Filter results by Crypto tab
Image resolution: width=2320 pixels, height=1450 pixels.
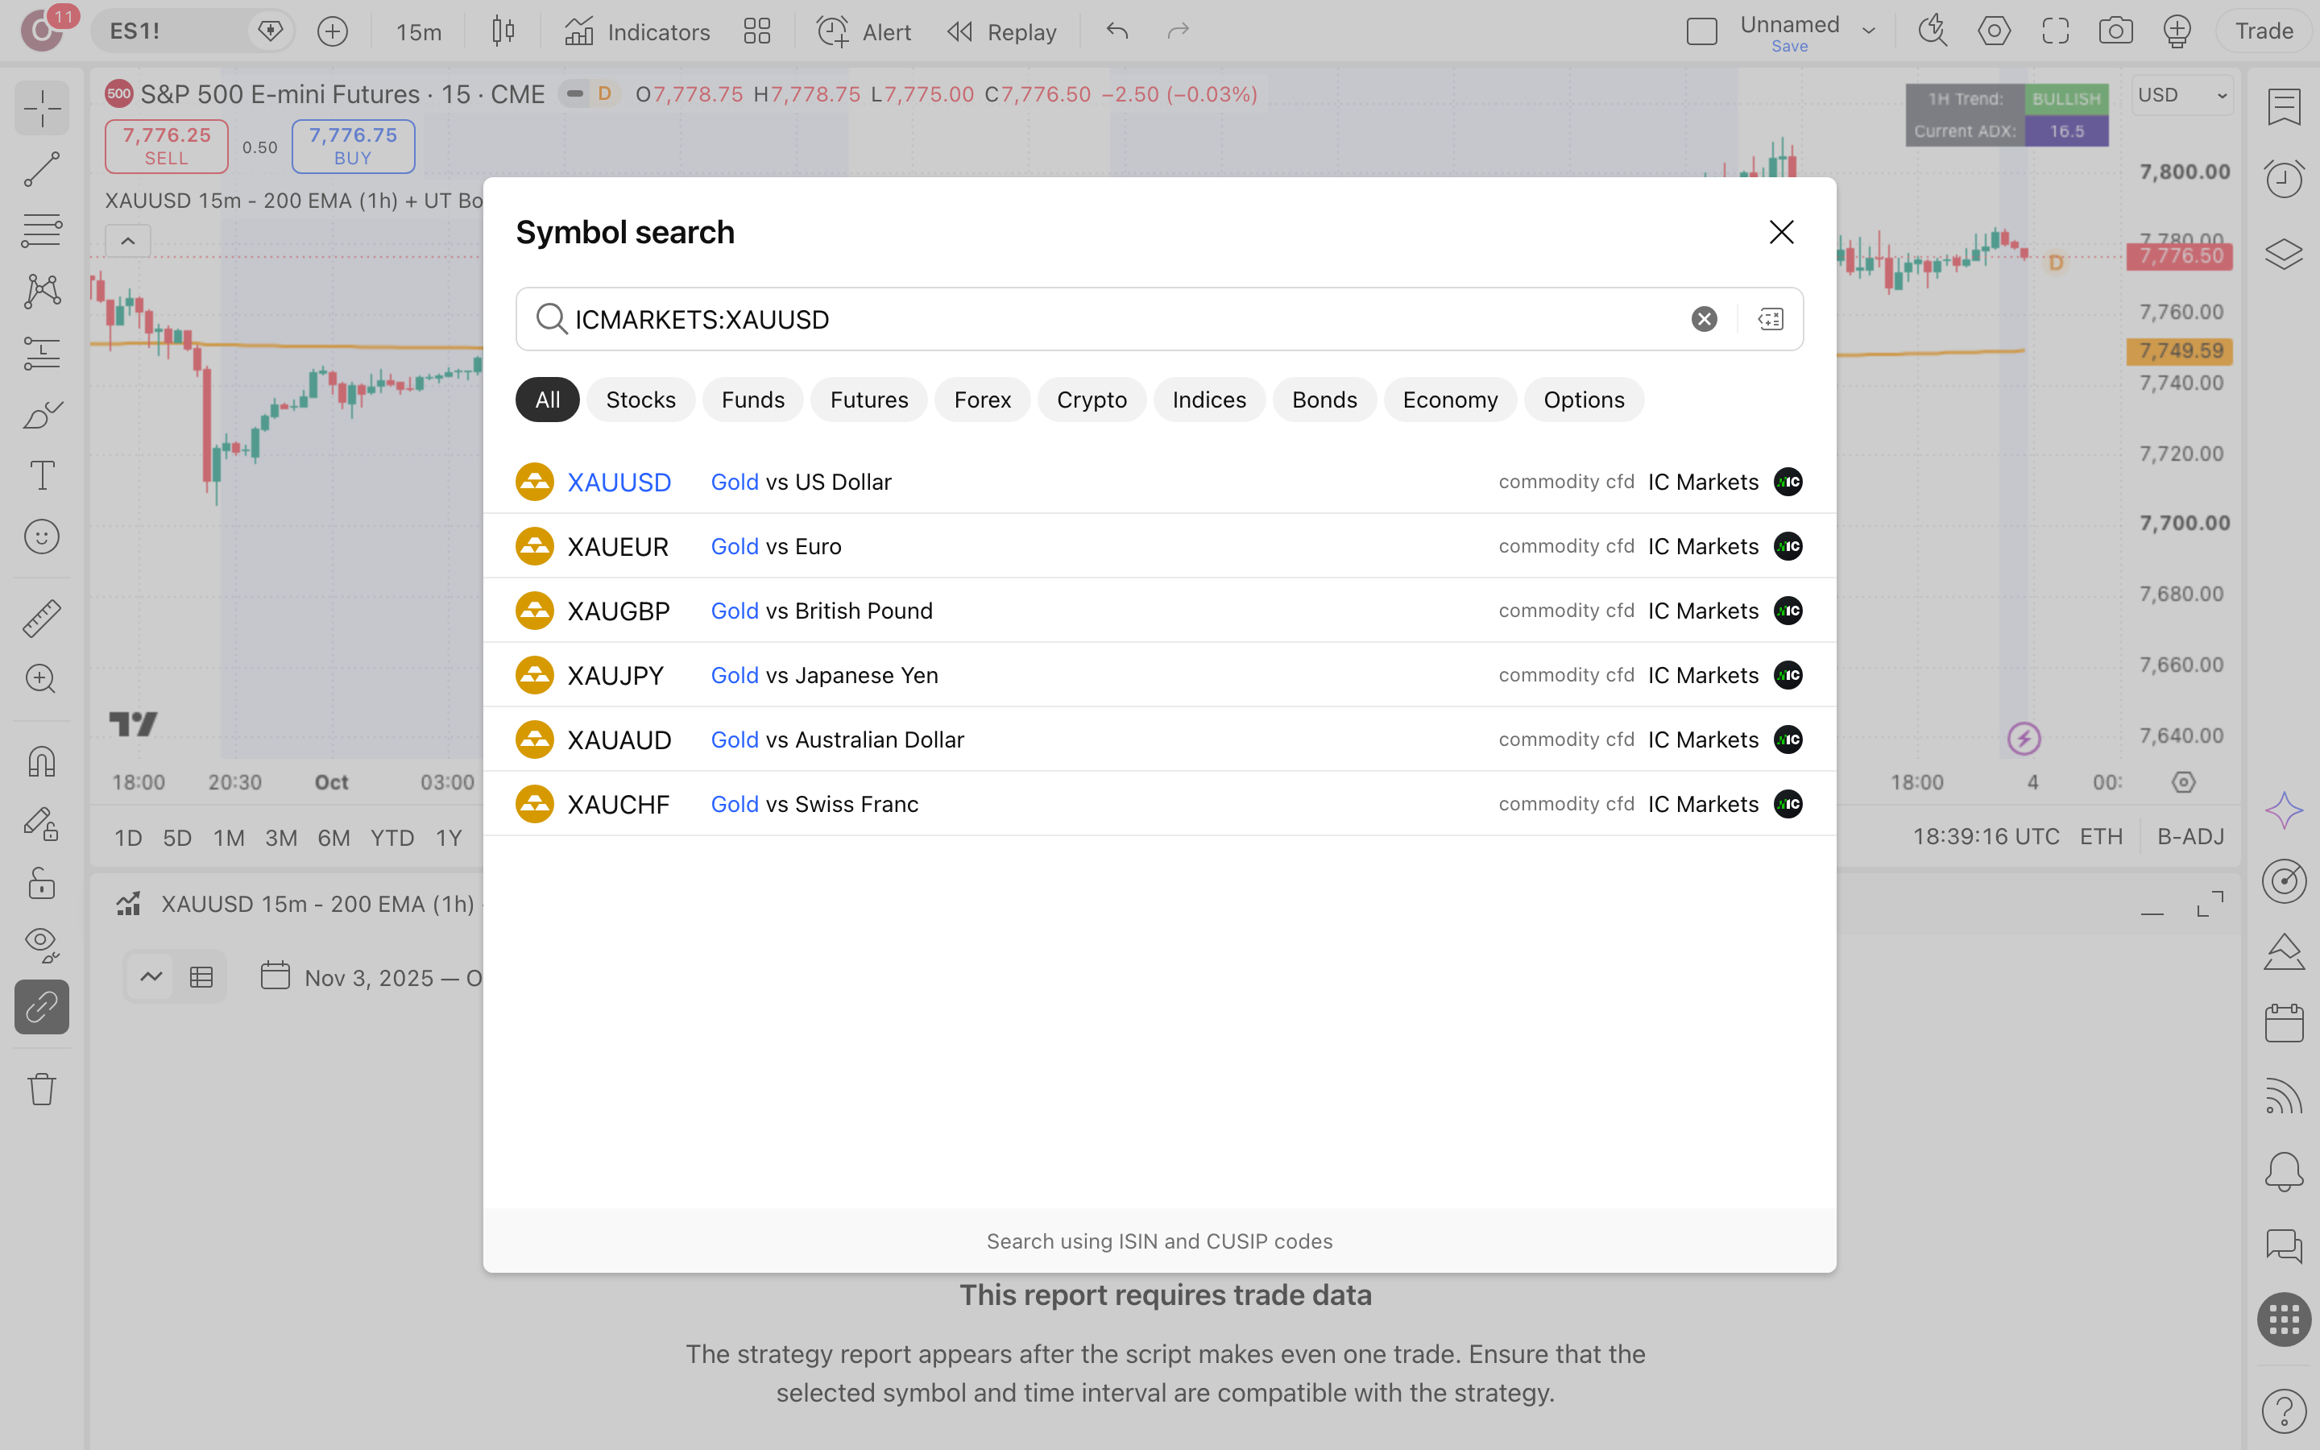tap(1091, 400)
